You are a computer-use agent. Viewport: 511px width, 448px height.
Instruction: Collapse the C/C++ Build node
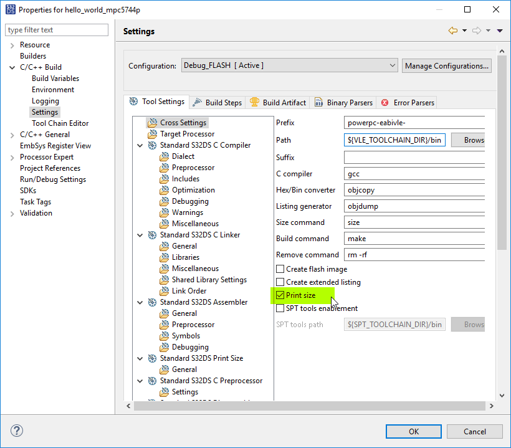point(12,67)
